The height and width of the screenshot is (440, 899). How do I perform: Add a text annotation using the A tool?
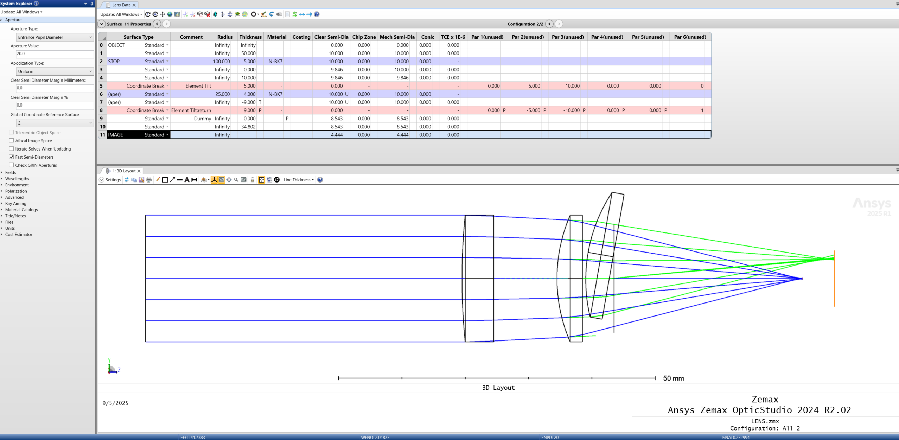click(x=187, y=180)
